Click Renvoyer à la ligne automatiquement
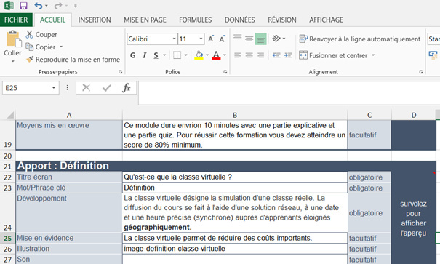The width and height of the screenshot is (440, 264). click(360, 39)
